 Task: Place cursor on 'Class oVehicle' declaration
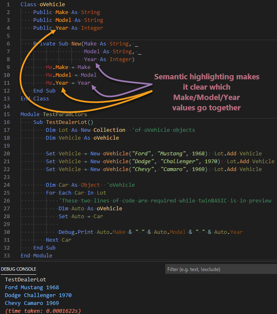click(43, 5)
